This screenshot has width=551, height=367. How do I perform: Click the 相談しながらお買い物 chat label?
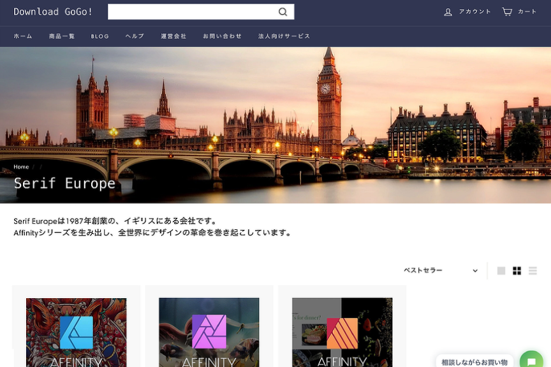click(474, 362)
